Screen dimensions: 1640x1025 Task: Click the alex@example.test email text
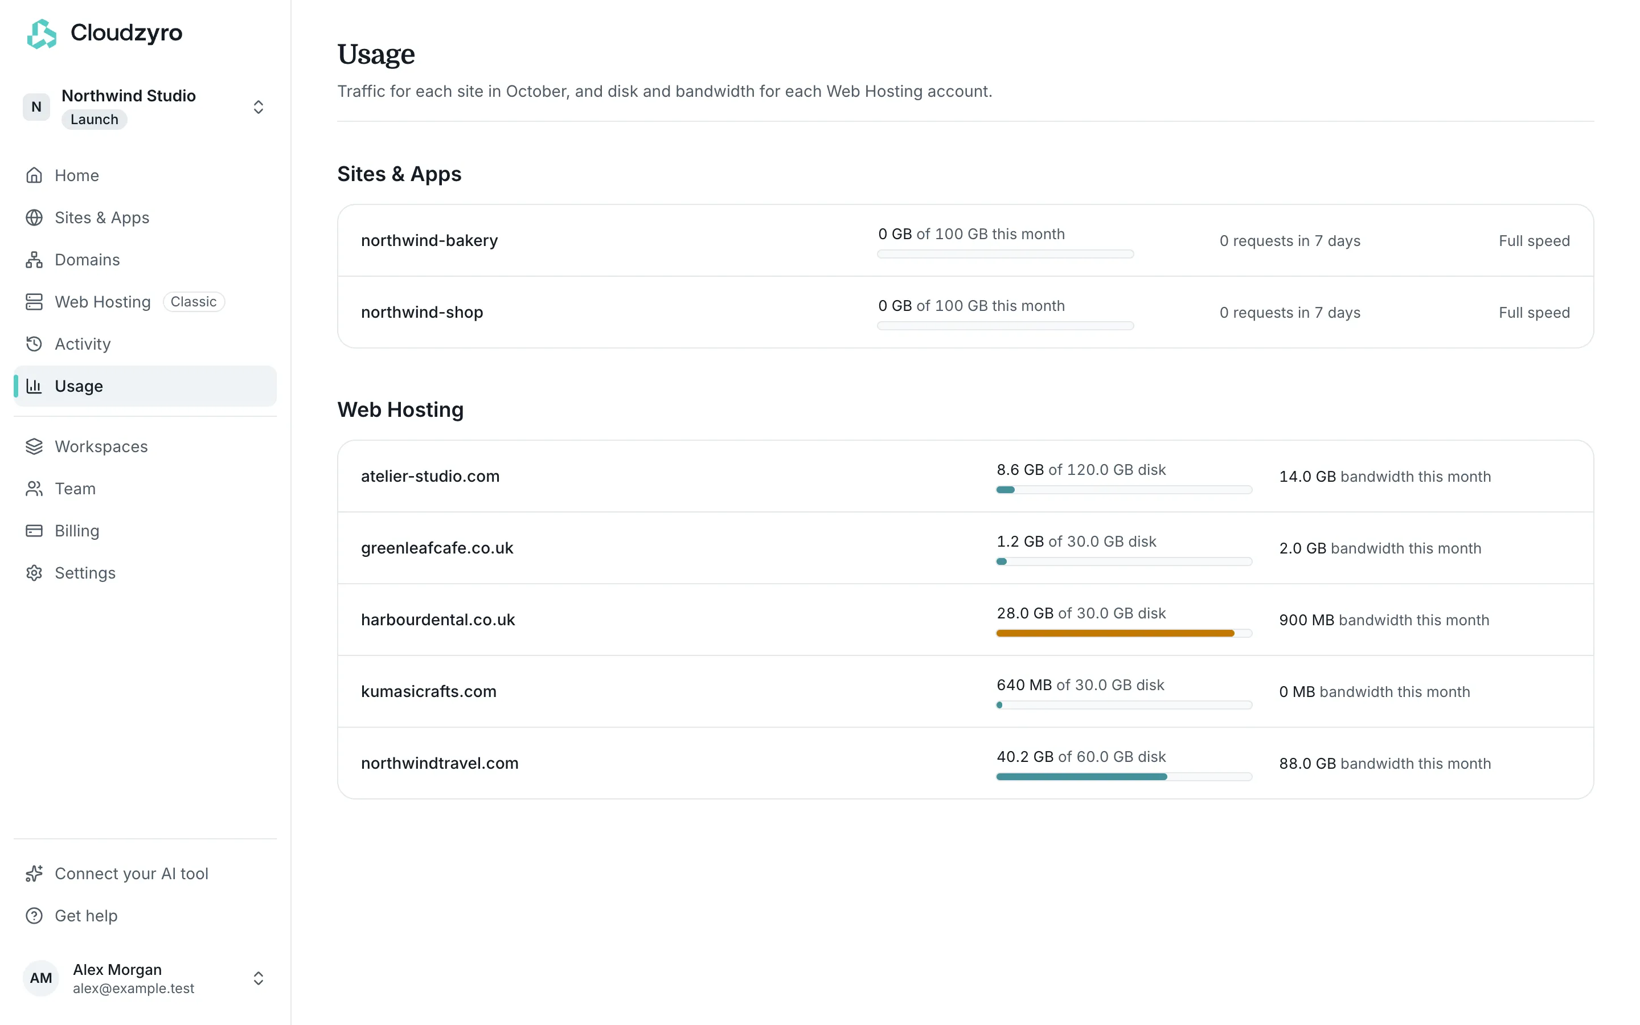click(133, 989)
